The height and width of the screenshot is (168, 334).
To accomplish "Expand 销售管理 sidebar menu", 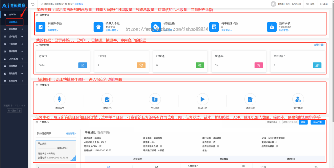I will coord(14,29).
